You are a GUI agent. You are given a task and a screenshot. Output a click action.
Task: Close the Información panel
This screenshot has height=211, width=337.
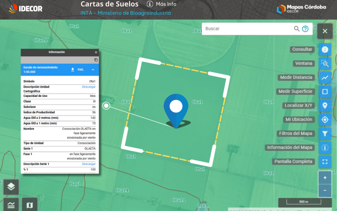click(x=96, y=52)
